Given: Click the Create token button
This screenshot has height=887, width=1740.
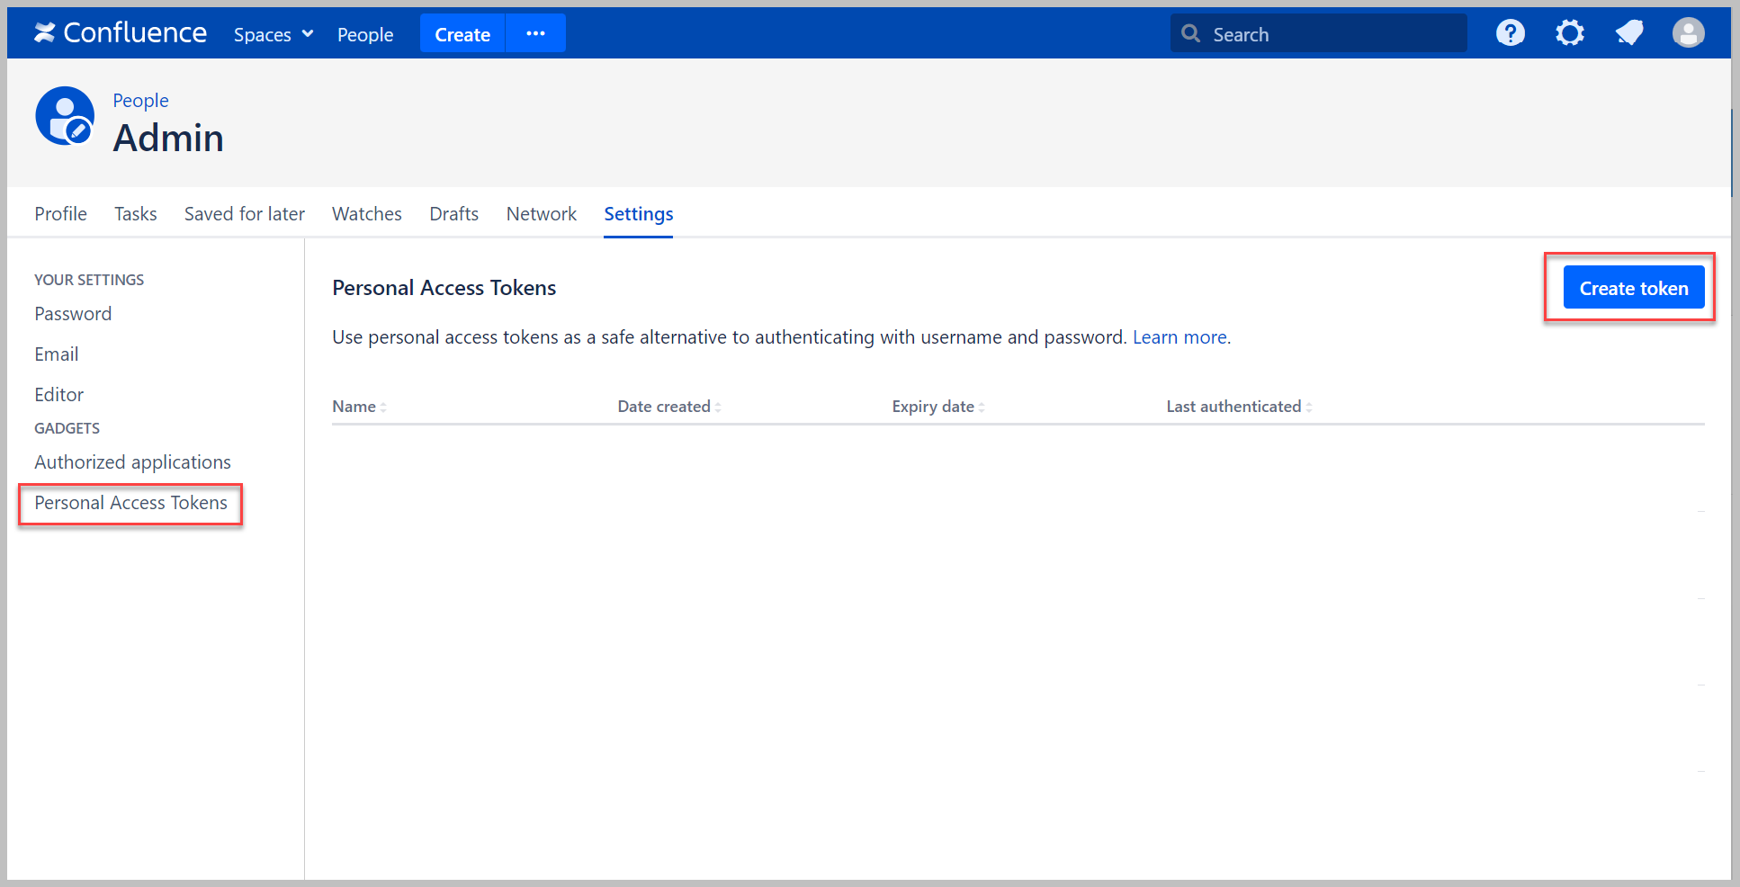Looking at the screenshot, I should pyautogui.click(x=1632, y=287).
